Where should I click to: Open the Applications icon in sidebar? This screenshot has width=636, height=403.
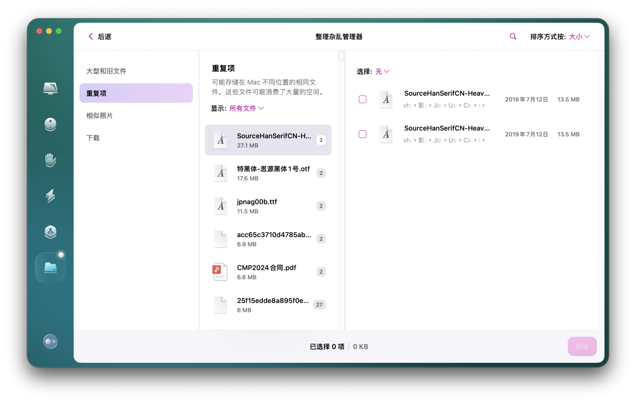click(x=50, y=232)
